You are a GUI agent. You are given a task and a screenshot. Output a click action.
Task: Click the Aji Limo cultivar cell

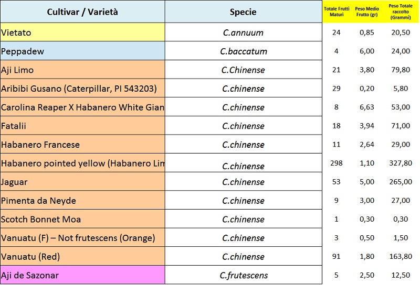point(82,70)
